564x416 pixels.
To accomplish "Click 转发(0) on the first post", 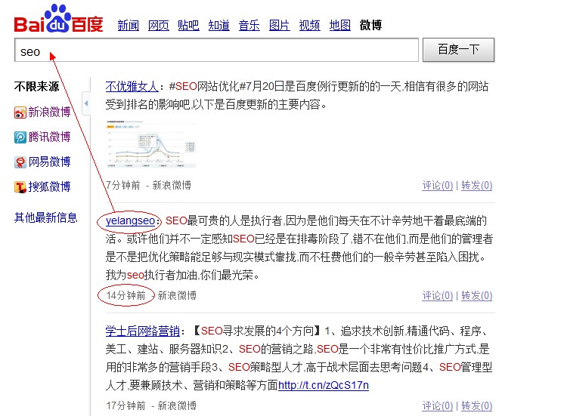I will point(476,186).
